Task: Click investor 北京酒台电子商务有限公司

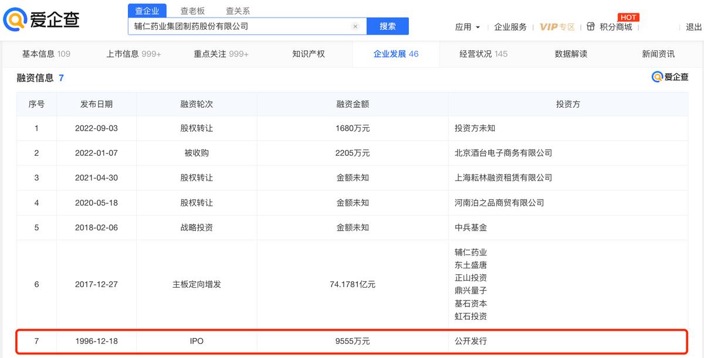Action: pyautogui.click(x=503, y=153)
